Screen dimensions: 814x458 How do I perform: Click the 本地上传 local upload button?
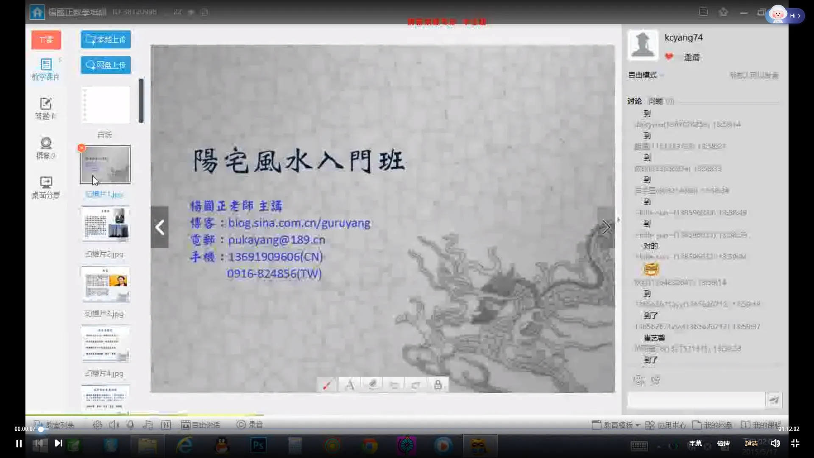click(105, 39)
